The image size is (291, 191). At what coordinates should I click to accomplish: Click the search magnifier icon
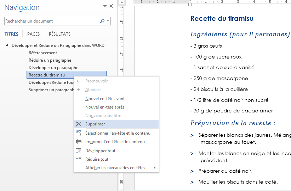102,21
